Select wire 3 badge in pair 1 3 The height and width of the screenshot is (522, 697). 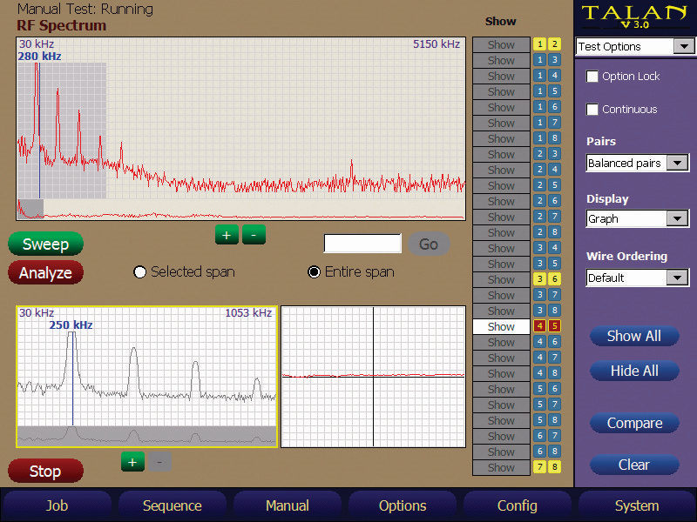(555, 60)
